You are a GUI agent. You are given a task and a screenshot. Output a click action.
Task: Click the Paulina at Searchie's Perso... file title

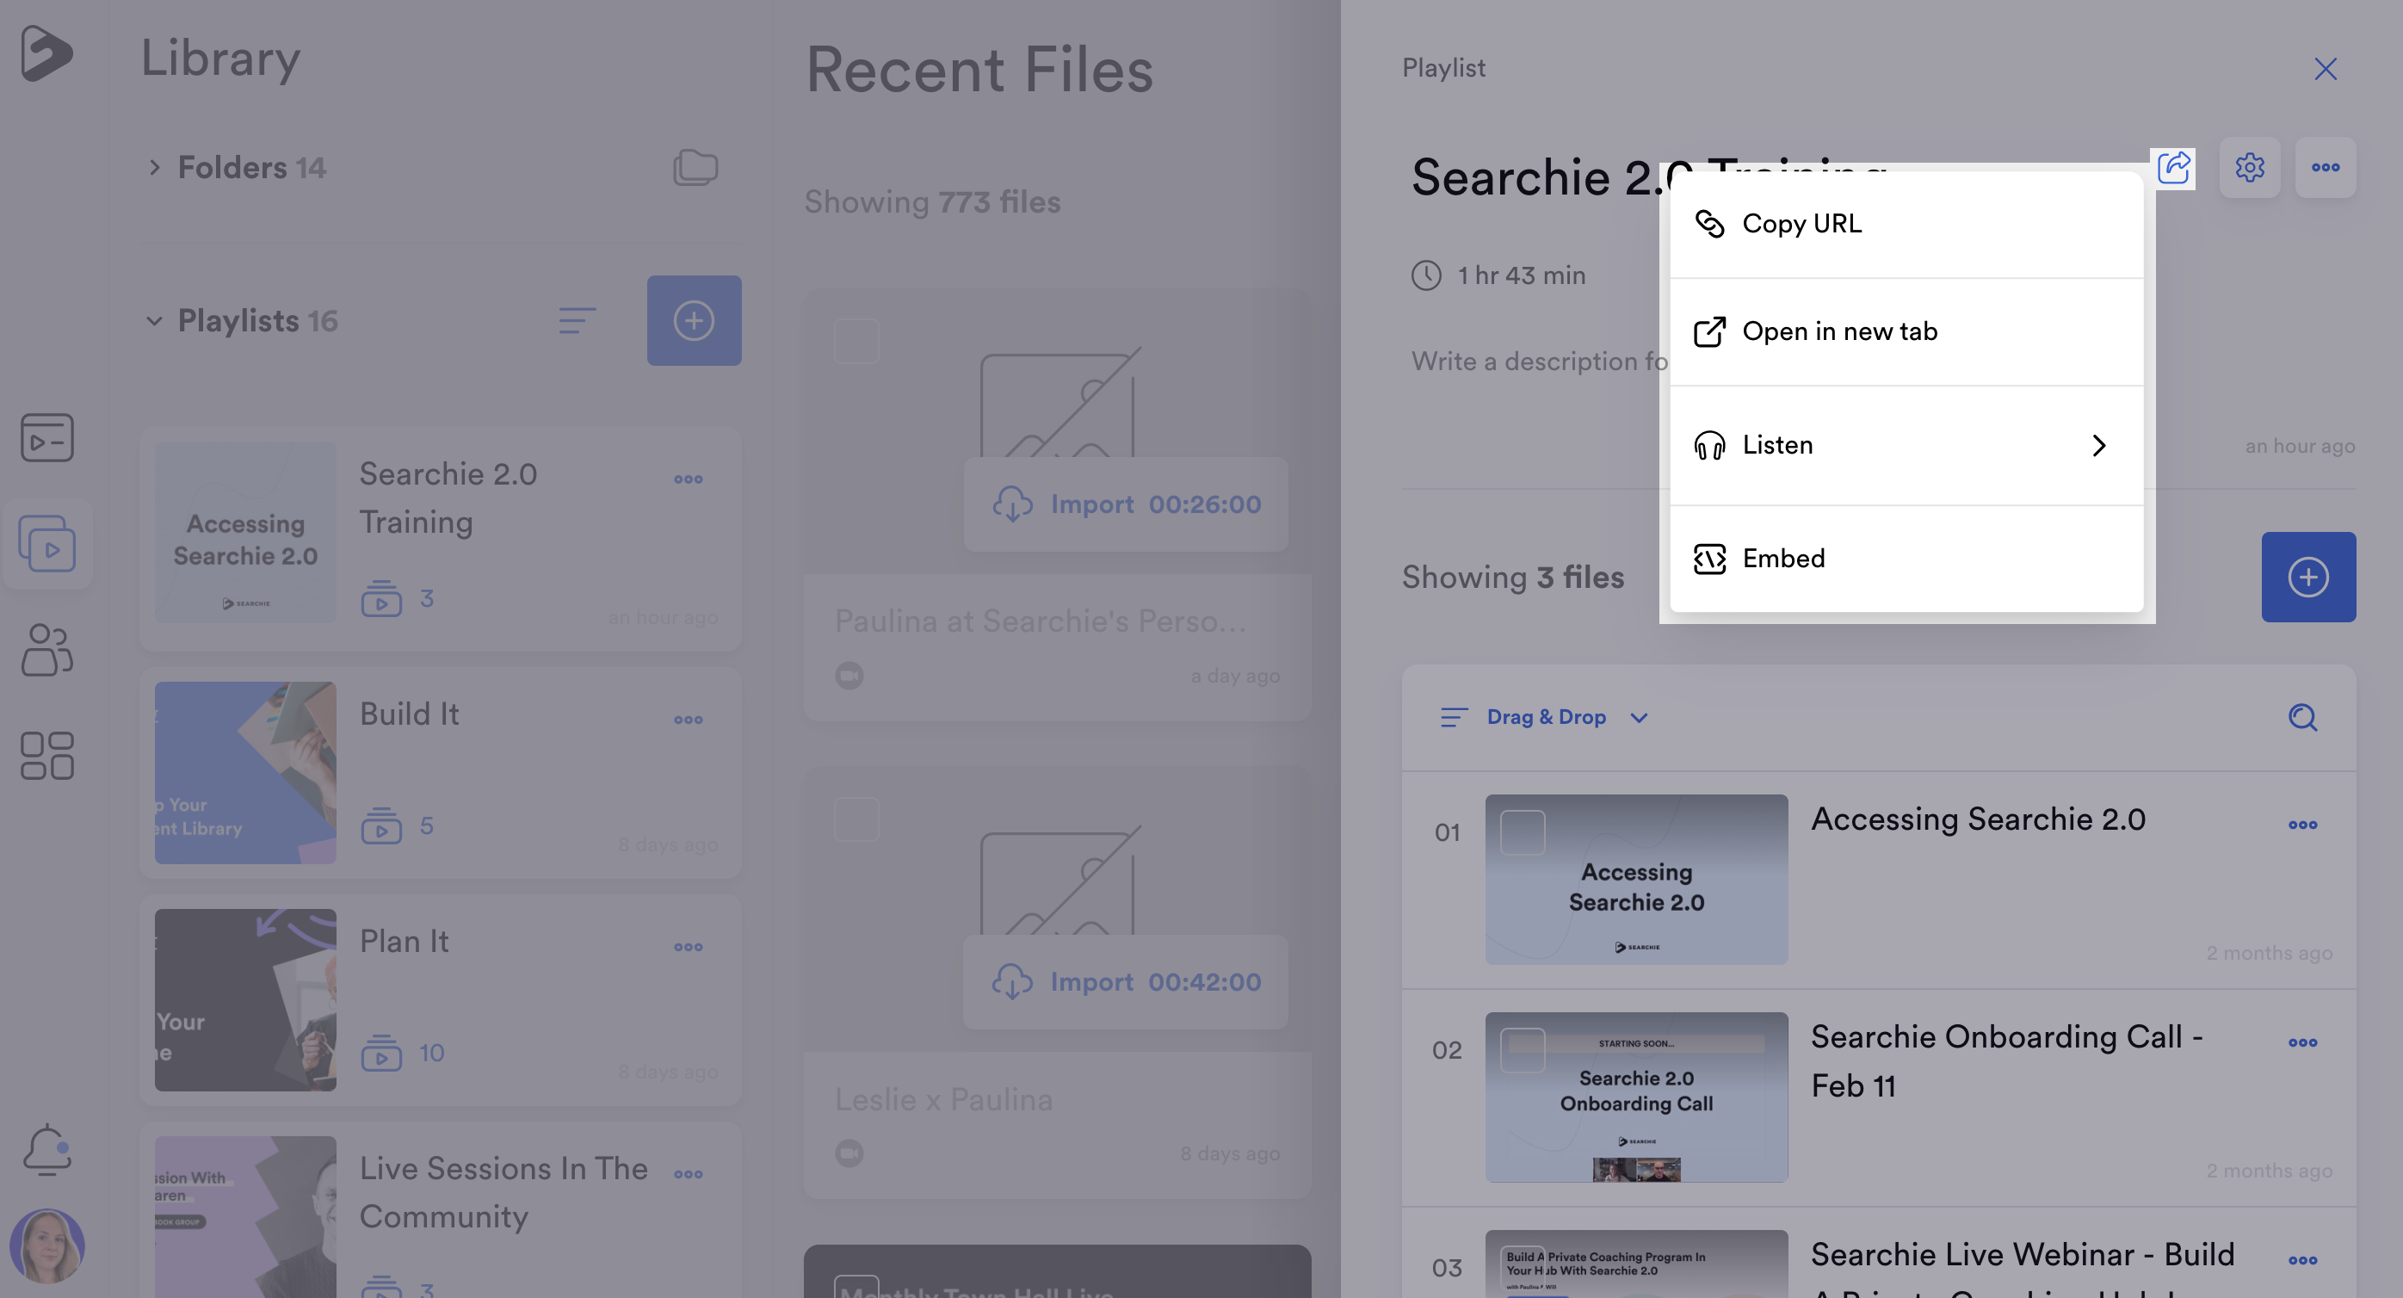(x=1039, y=621)
